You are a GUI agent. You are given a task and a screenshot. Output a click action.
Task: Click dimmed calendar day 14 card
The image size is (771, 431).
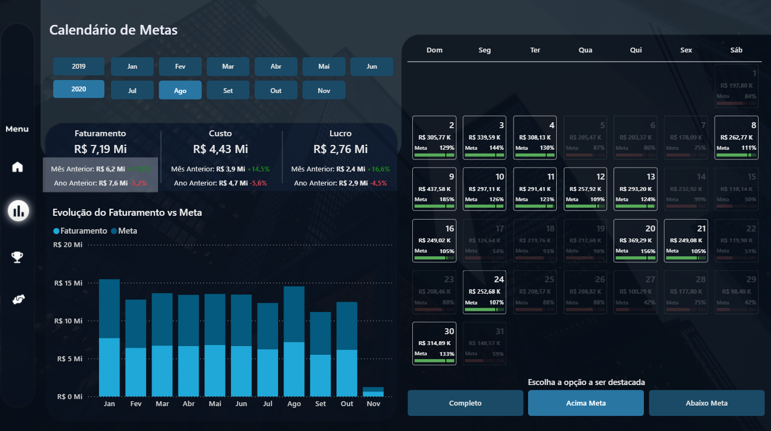tap(686, 189)
